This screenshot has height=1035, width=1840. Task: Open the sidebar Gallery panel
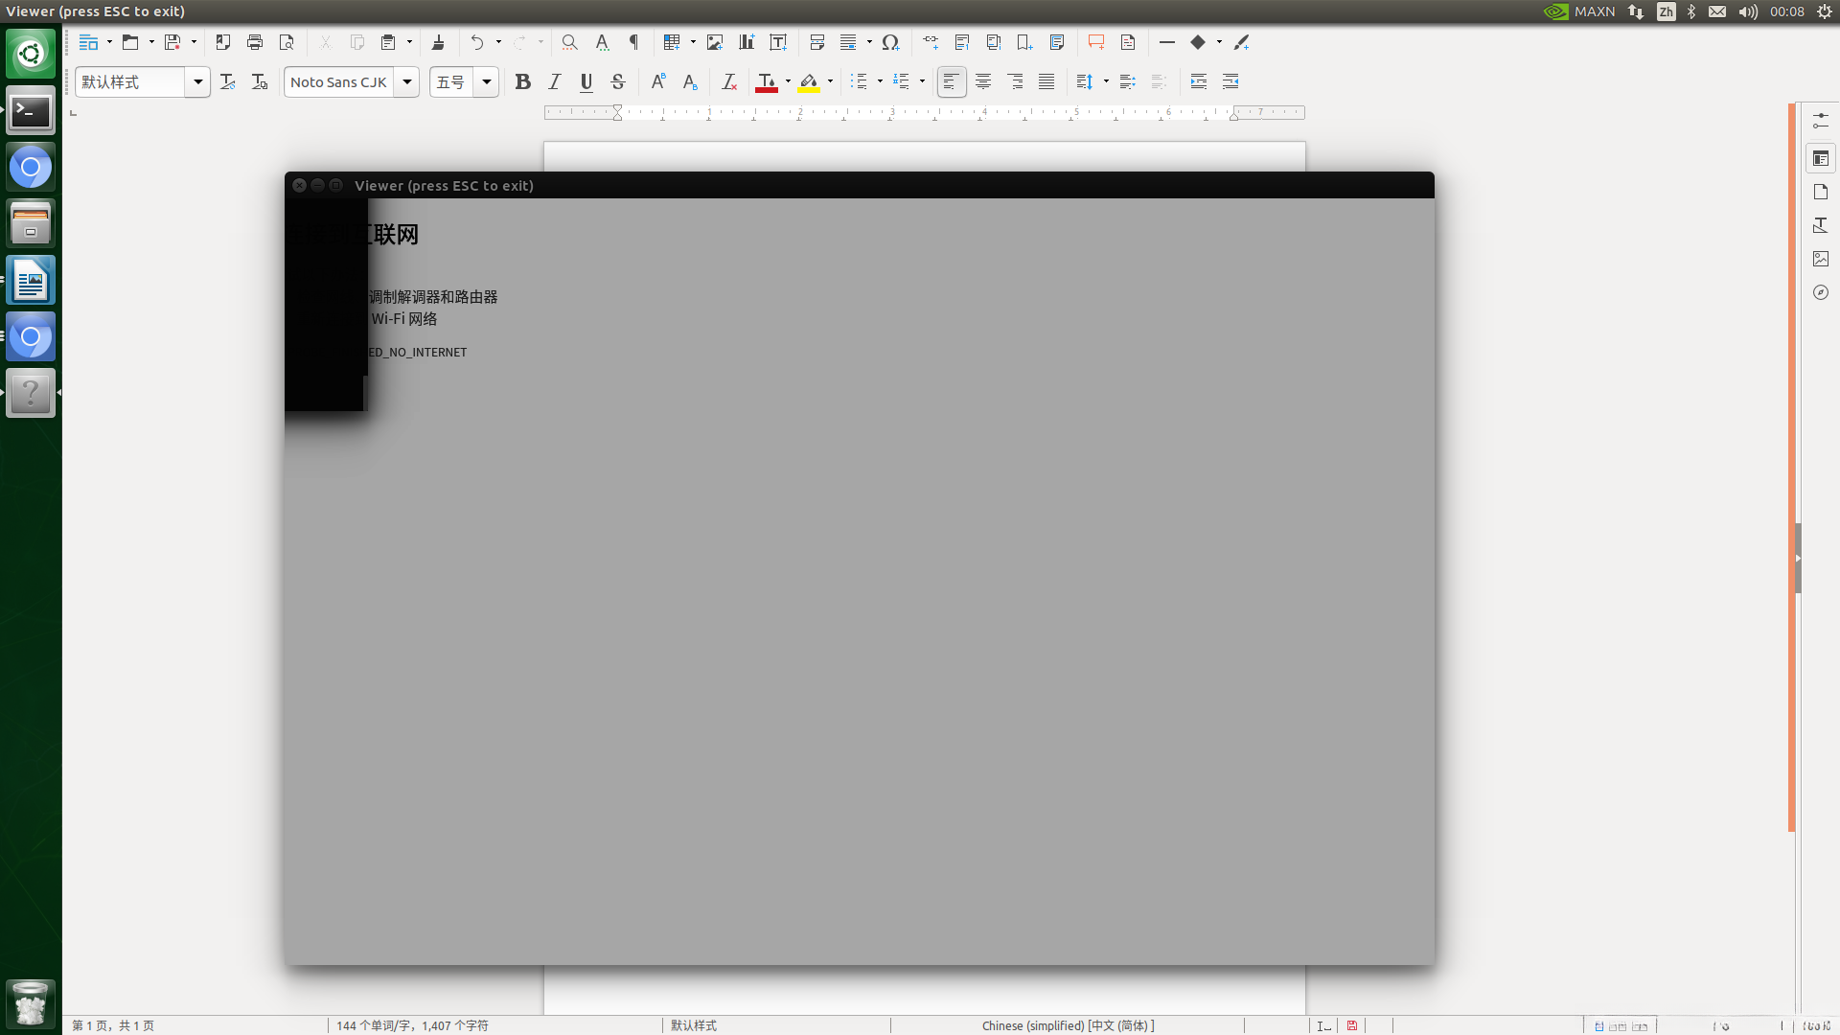[x=1821, y=259]
